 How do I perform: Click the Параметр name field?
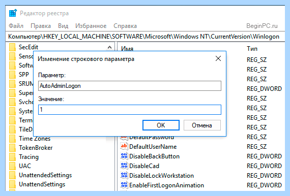point(130,86)
